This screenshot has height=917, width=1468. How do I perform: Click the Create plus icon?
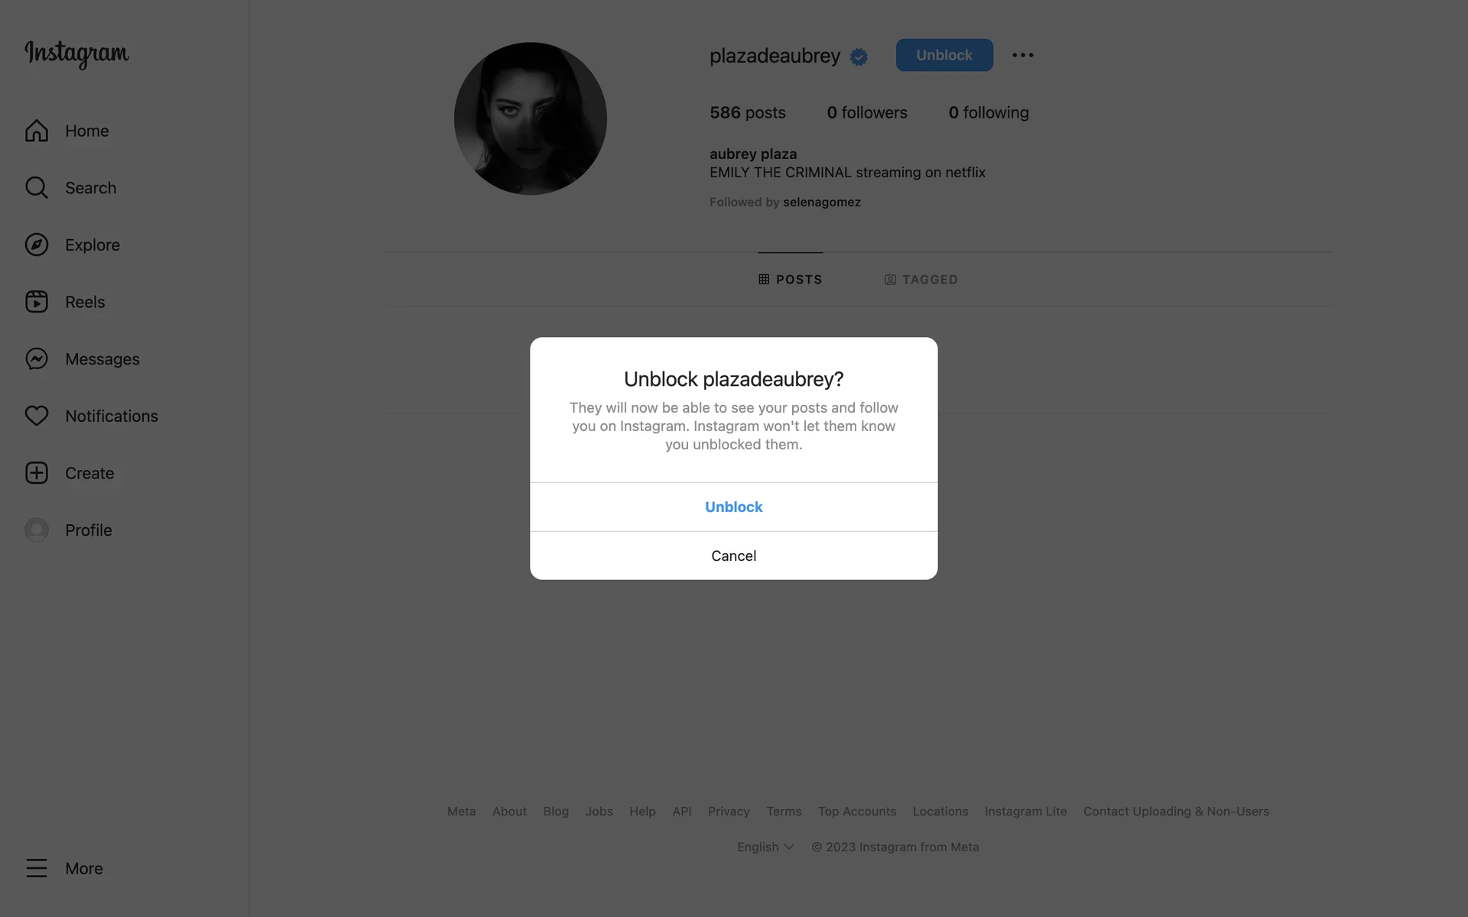(37, 473)
